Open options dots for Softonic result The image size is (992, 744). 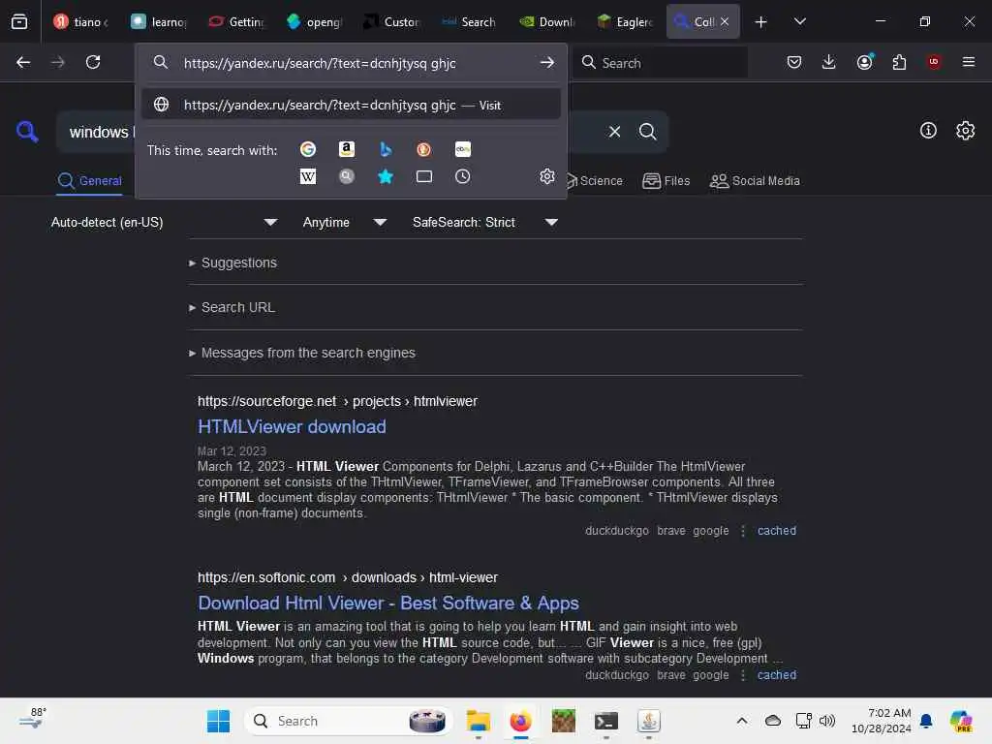743,675
